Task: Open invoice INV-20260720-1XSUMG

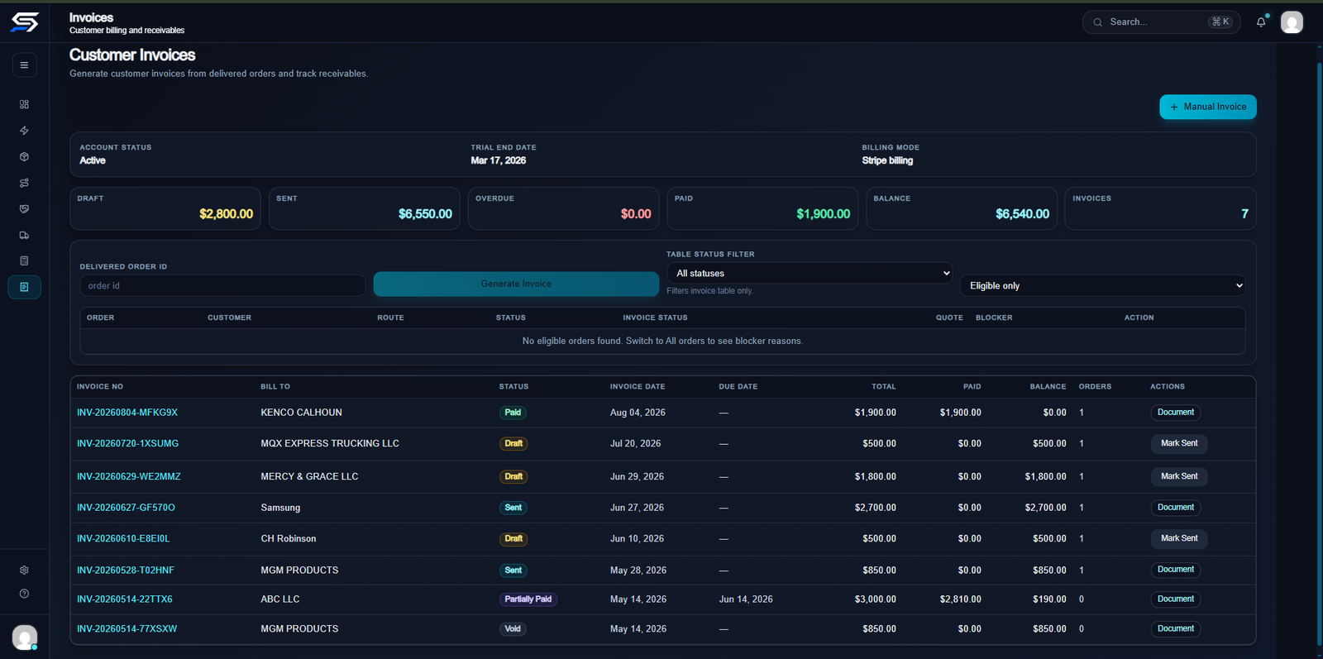Action: (127, 443)
